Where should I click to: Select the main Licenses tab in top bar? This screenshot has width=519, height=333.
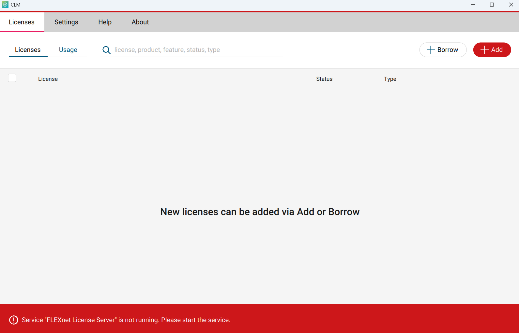pyautogui.click(x=22, y=22)
